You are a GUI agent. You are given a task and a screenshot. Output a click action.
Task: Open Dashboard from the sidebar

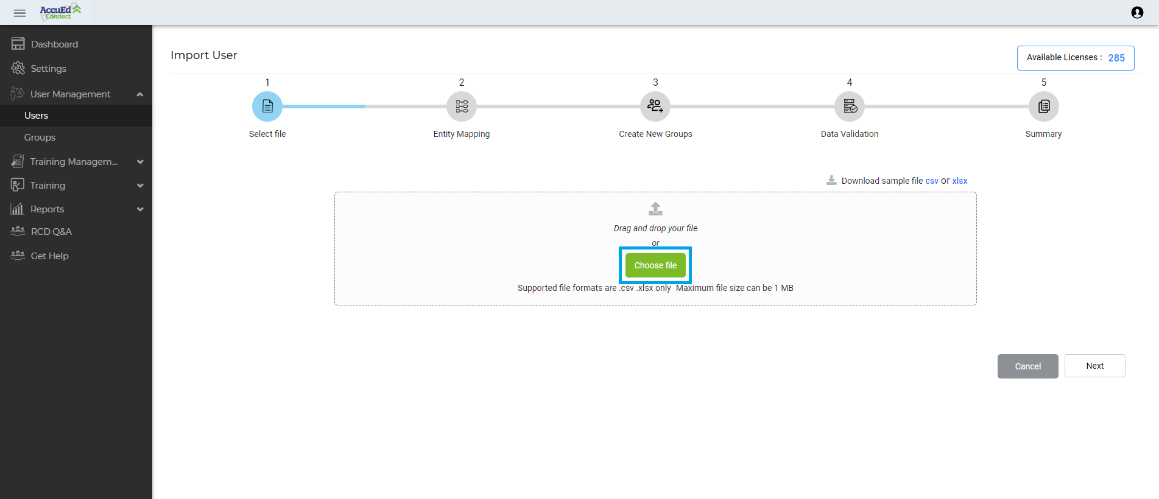coord(54,44)
